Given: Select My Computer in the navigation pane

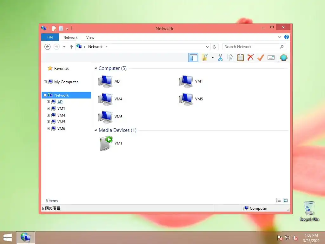Looking at the screenshot, I should pyautogui.click(x=66, y=82).
